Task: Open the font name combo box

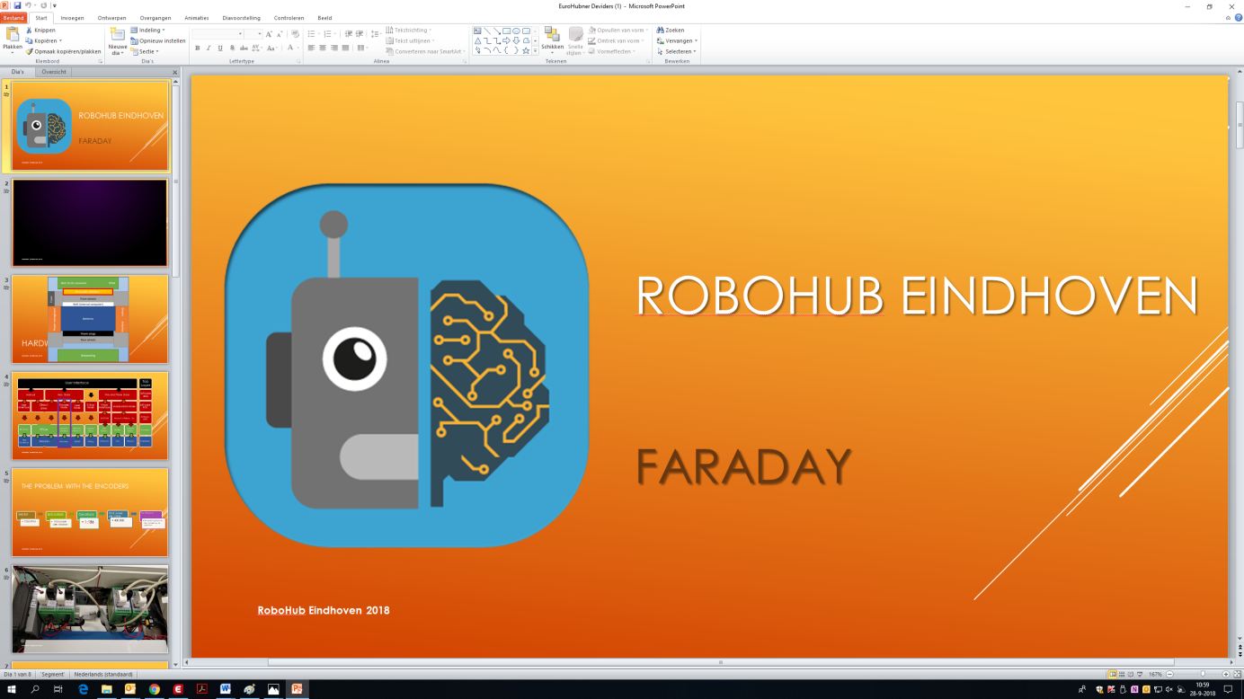Action: tap(218, 34)
